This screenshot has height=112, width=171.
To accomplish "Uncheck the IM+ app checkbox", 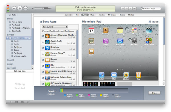I will pos(43,66).
